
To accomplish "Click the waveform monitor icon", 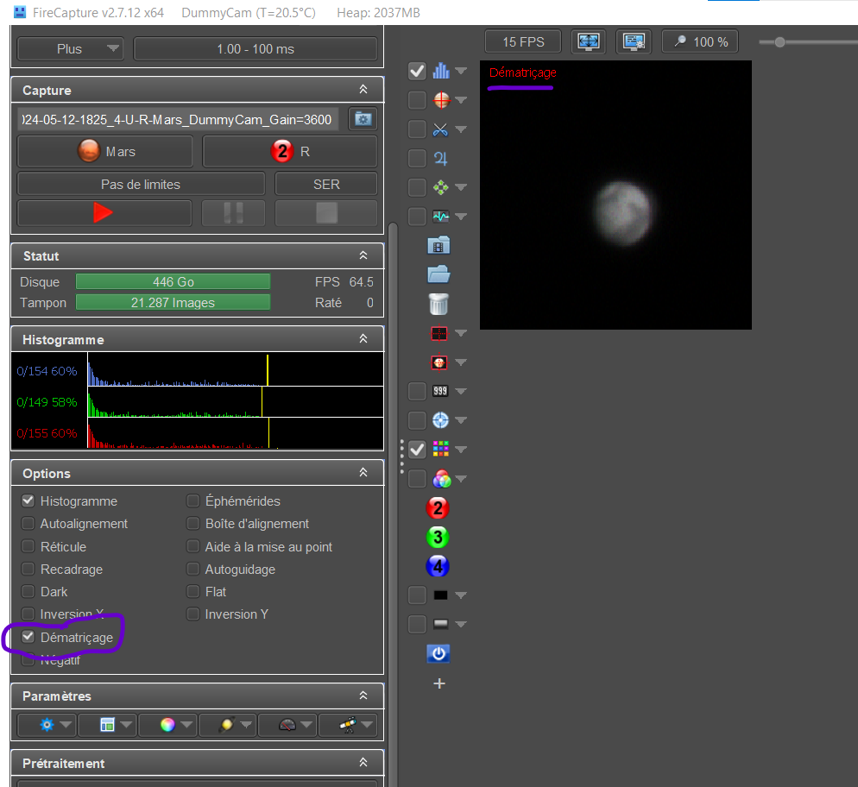I will pyautogui.click(x=440, y=217).
